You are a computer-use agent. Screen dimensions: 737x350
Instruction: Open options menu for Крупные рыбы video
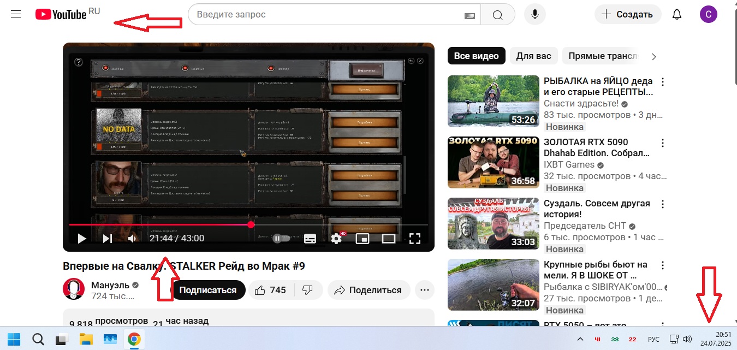(663, 265)
